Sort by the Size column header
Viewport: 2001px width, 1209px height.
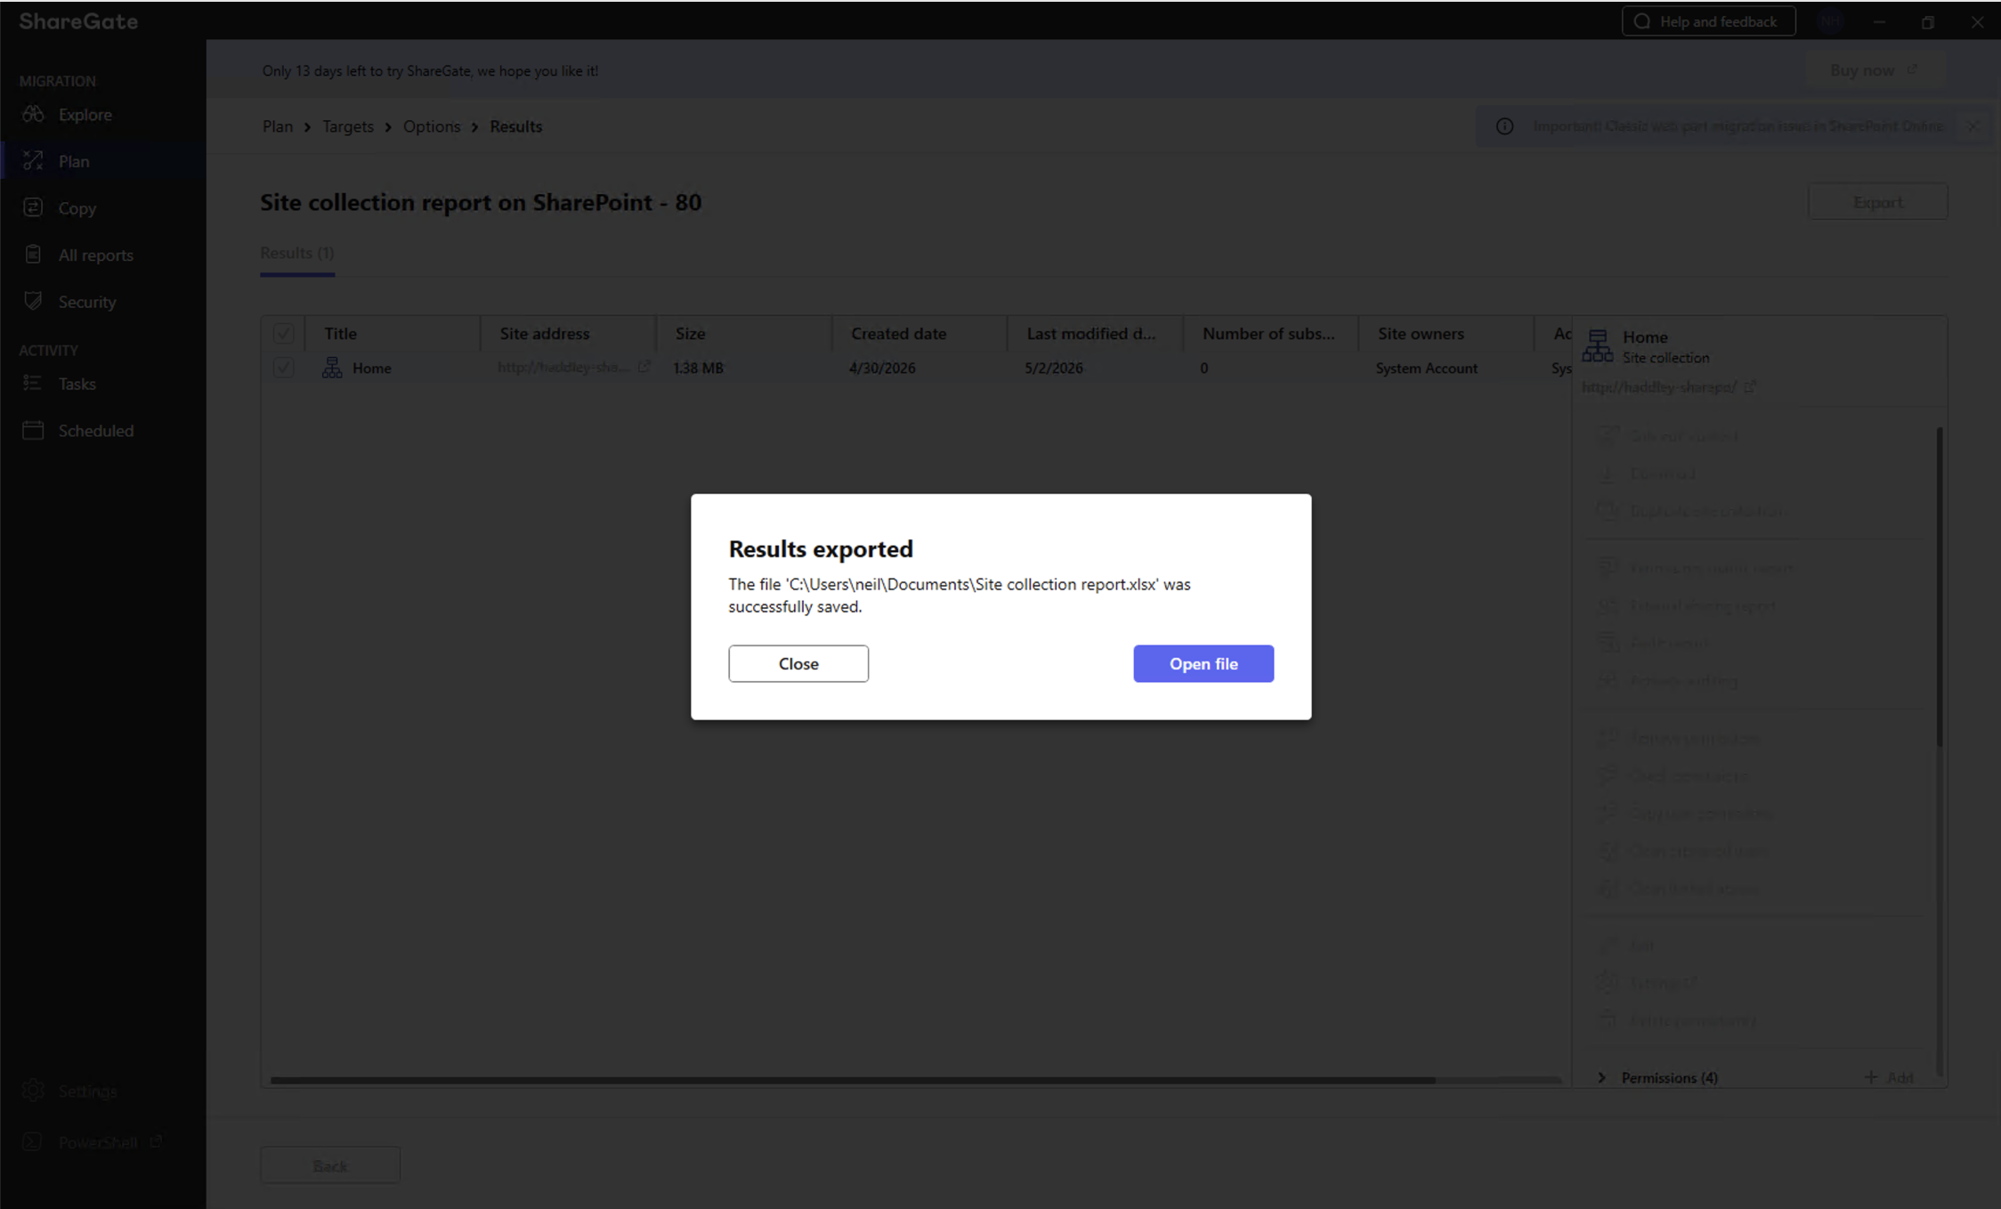pyautogui.click(x=744, y=333)
